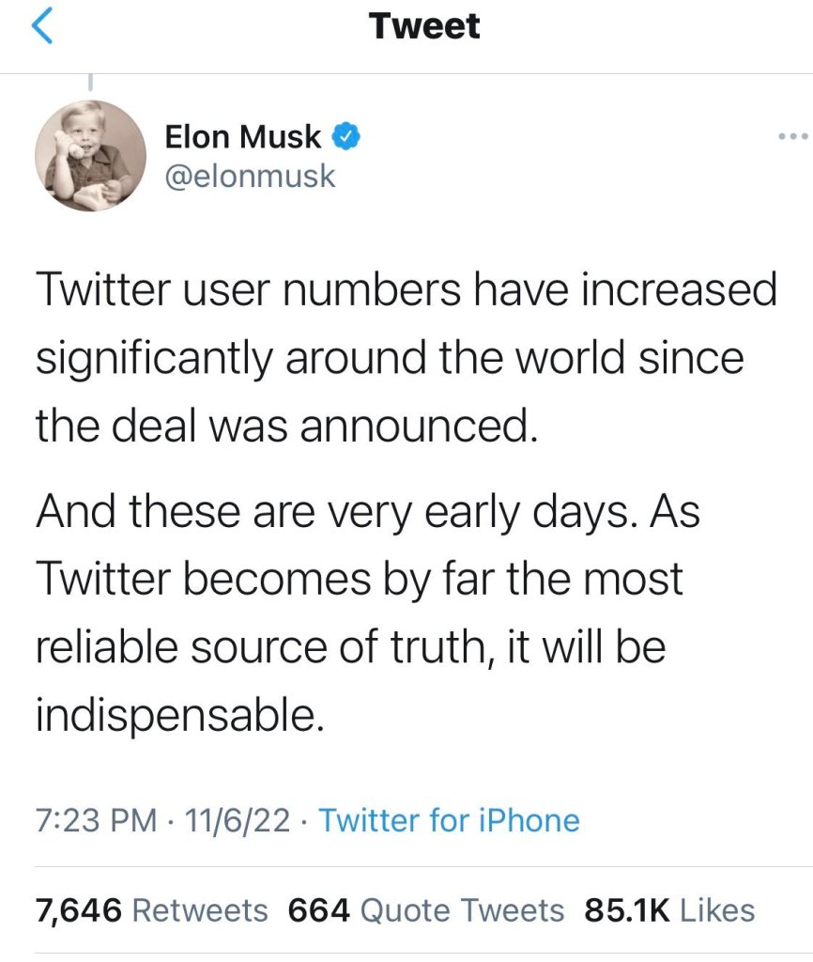The width and height of the screenshot is (813, 962).
Task: View the 85.1K Likes list
Action: click(669, 909)
